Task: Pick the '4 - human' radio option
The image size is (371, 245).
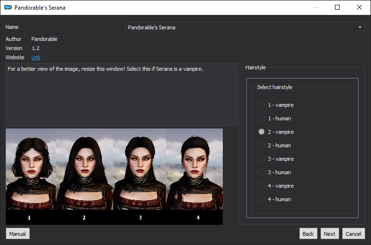Action: click(x=274, y=199)
